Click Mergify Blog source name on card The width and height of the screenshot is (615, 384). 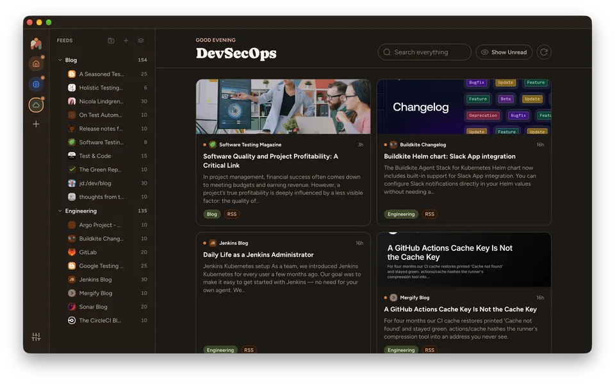pyautogui.click(x=414, y=298)
